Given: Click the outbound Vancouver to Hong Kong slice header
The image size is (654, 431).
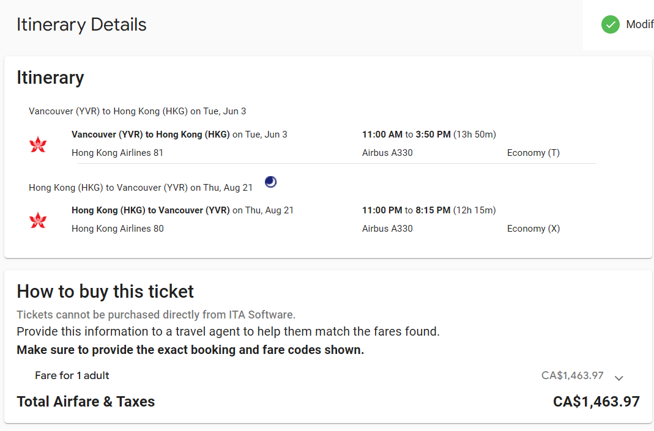Looking at the screenshot, I should tap(137, 111).
